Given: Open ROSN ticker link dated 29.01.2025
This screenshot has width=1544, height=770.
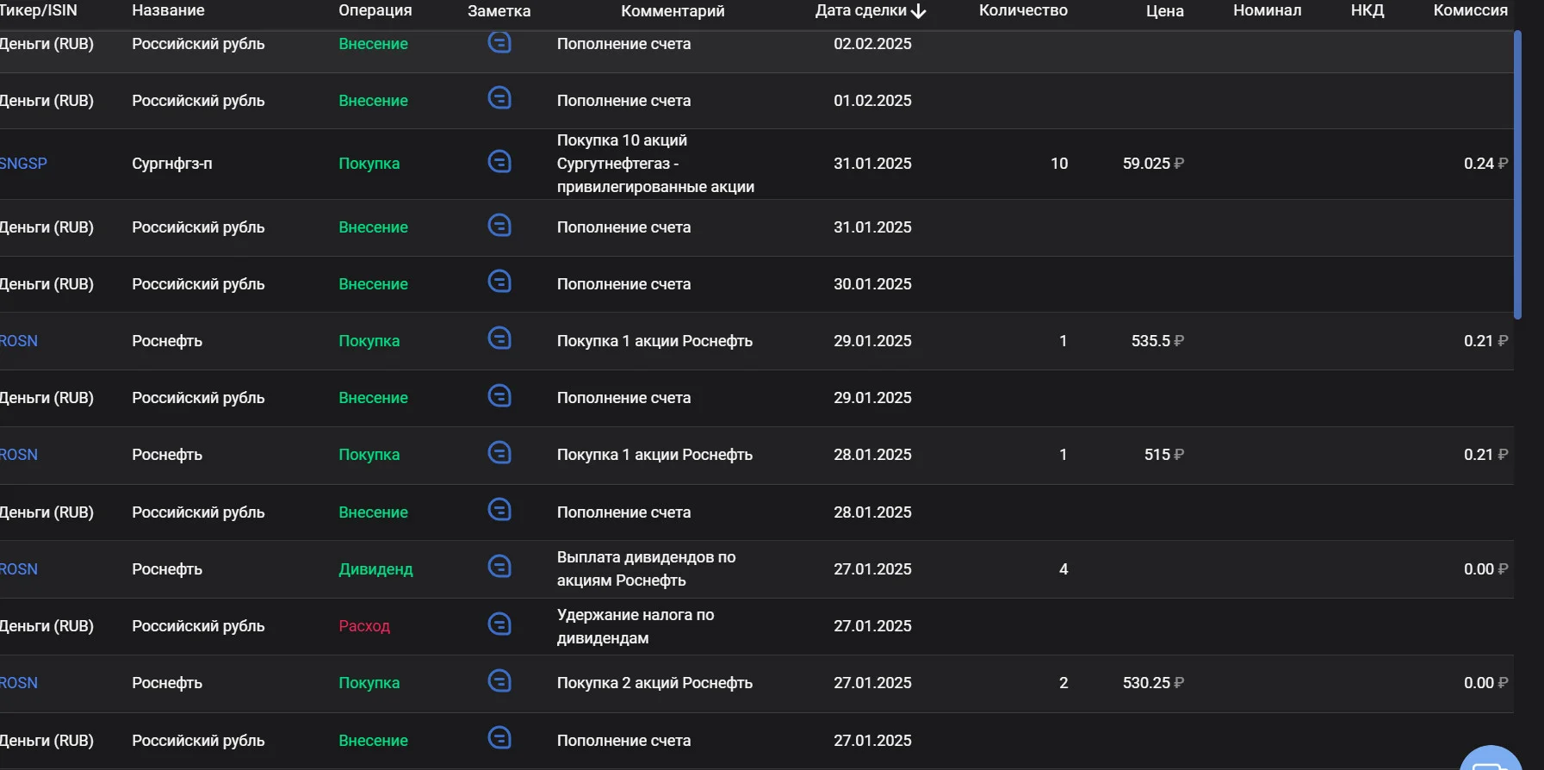Looking at the screenshot, I should [x=19, y=341].
